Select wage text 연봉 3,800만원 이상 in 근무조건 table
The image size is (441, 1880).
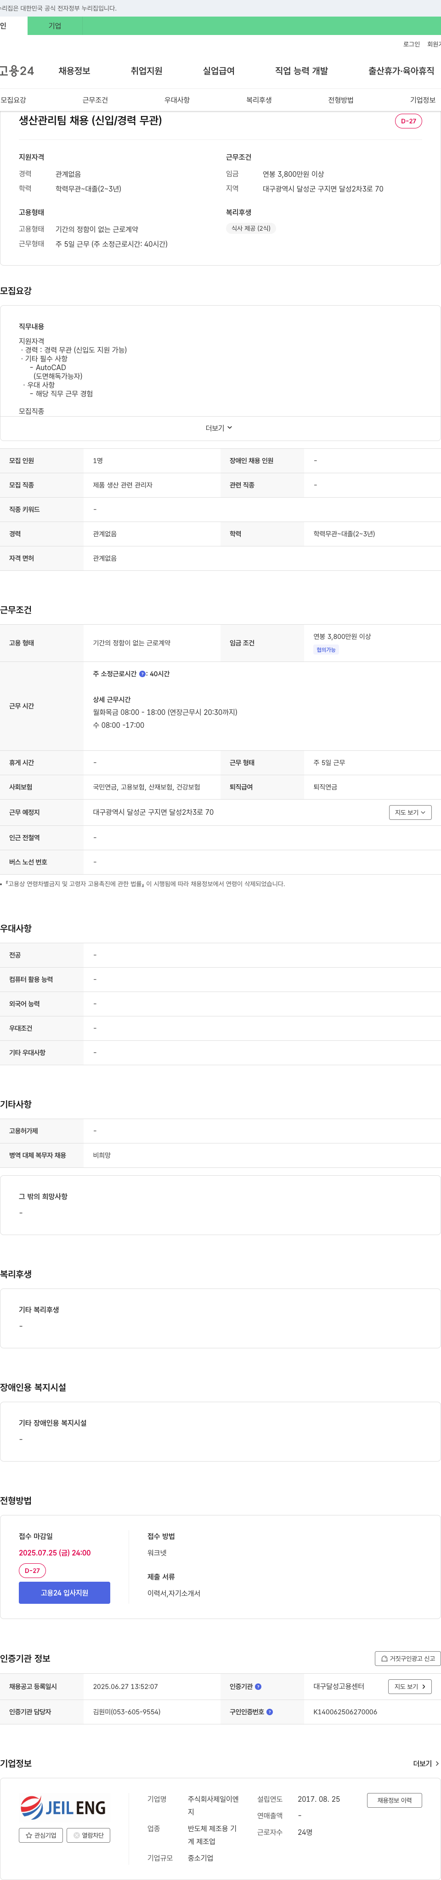(342, 636)
